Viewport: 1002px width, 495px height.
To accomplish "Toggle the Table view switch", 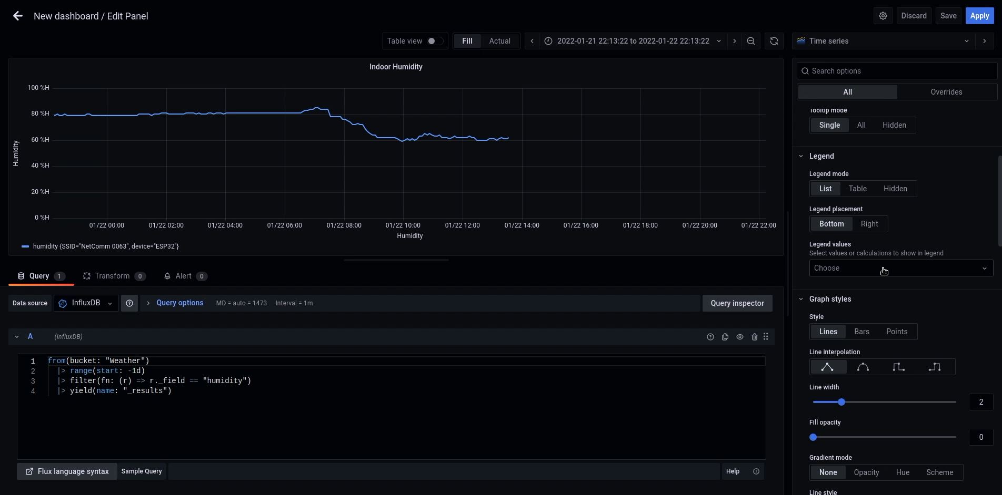I will click(x=435, y=41).
